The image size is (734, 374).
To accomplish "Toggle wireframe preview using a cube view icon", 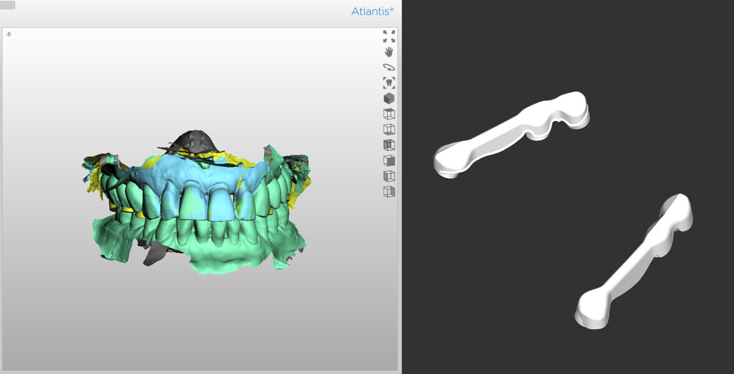I will (x=388, y=113).
